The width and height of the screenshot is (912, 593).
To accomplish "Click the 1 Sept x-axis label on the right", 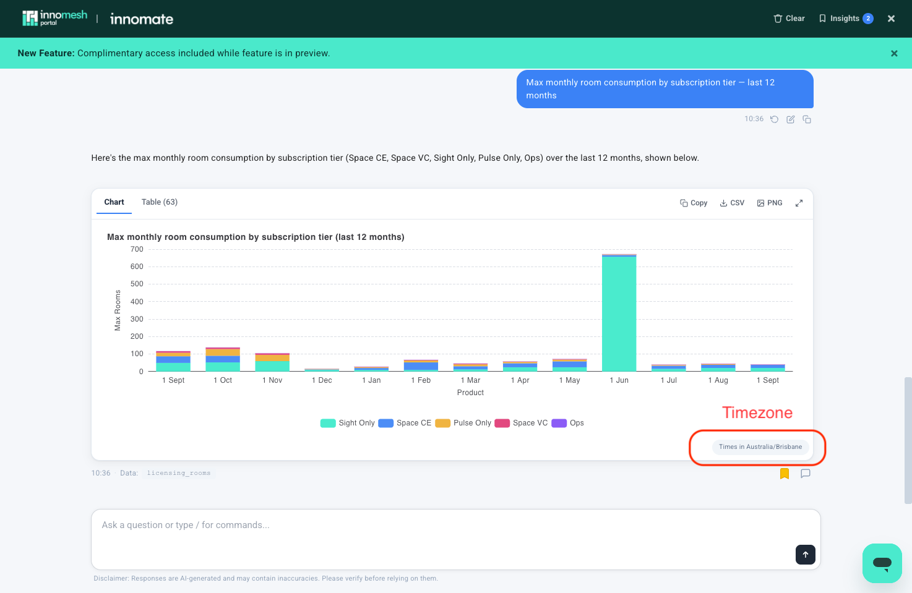I will click(x=768, y=380).
